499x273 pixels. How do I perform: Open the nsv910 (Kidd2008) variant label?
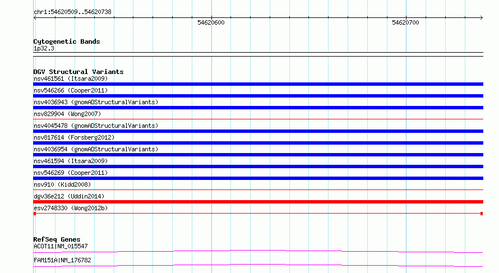click(x=62, y=184)
